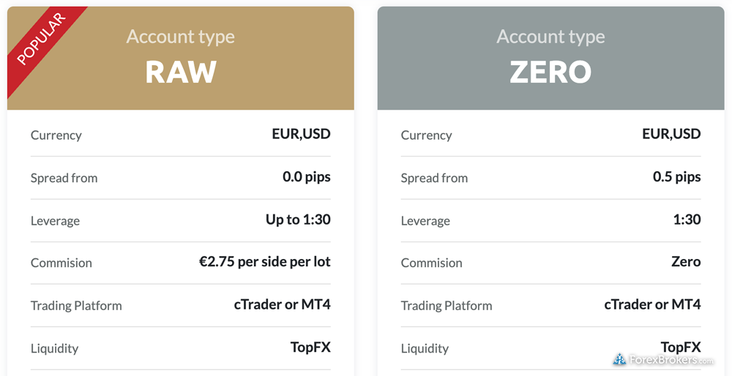Viewport: 732px width, 376px height.
Task: Click the 0.0 pips spread value
Action: point(306,177)
